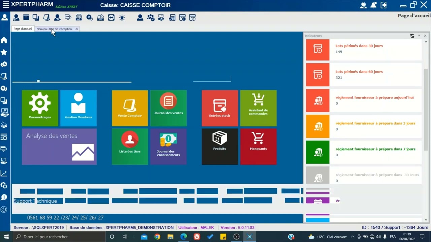431x242 pixels.
Task: Open règlement fournisseur dans 7 jours indicator
Action: tap(364, 152)
